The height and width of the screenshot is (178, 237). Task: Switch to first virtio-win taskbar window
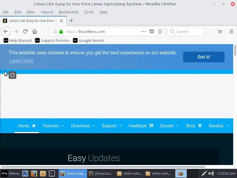pyautogui.click(x=130, y=174)
